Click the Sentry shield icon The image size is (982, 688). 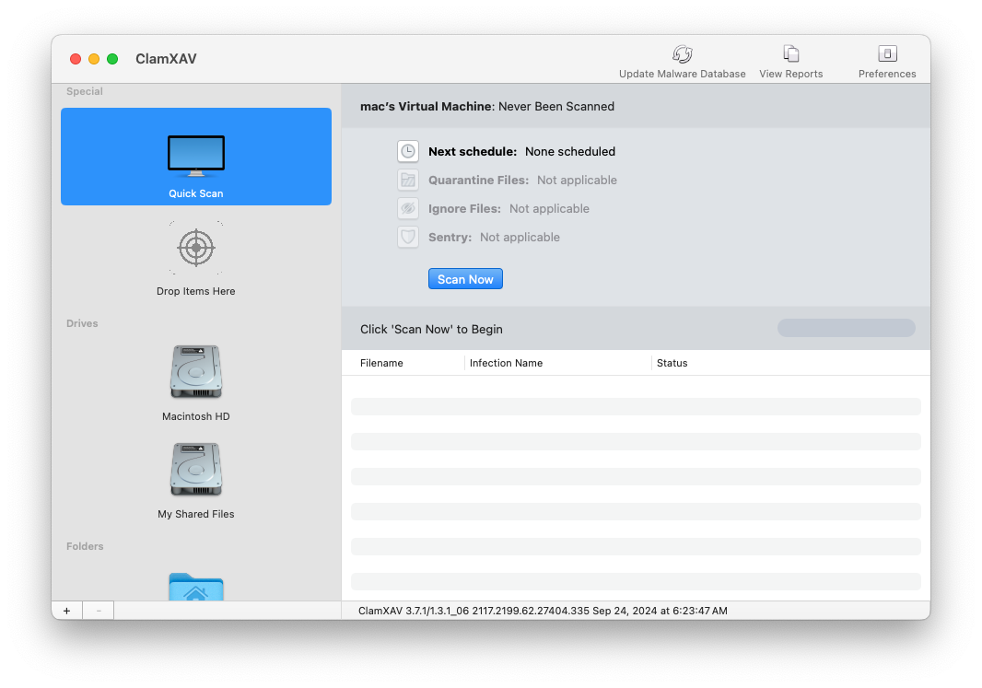tap(408, 238)
